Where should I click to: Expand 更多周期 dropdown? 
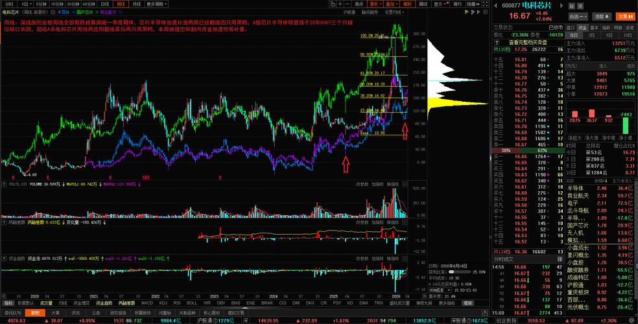156,4
